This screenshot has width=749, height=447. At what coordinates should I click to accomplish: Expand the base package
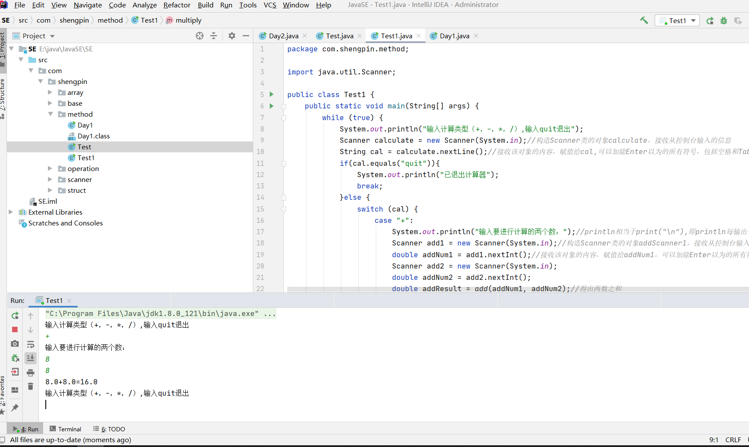click(x=50, y=103)
